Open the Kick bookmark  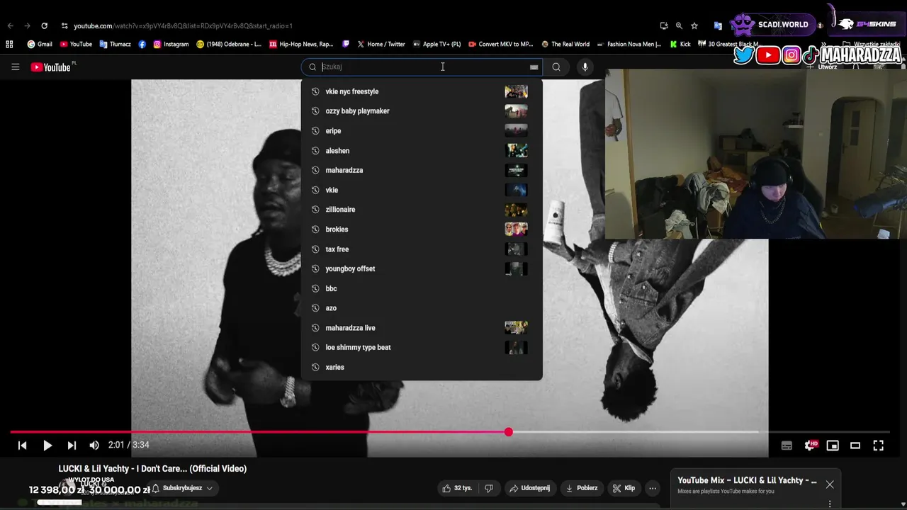pos(680,44)
